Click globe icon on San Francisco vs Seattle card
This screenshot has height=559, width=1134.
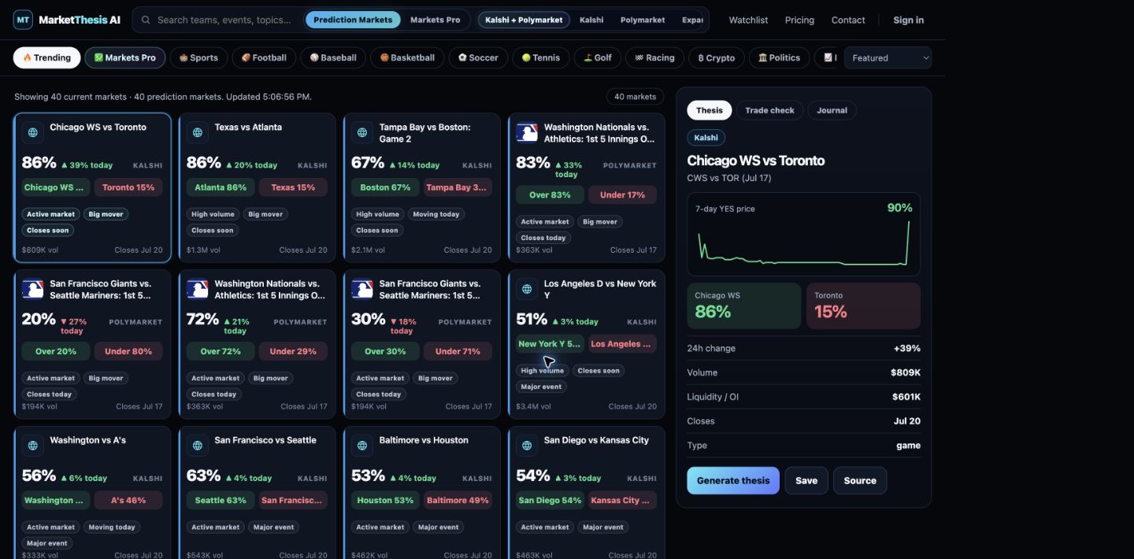click(x=198, y=446)
